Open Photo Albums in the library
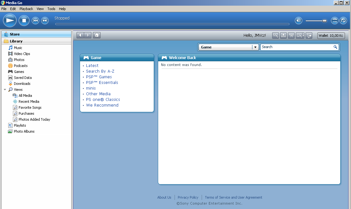Screen dimensions: 351x209 24,131
